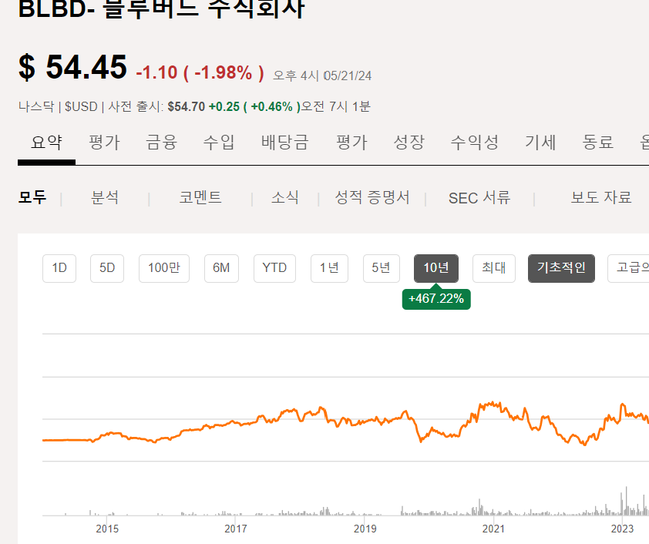
Task: Click the -1.10 ( -1.98% ) price change
Action: pos(200,72)
